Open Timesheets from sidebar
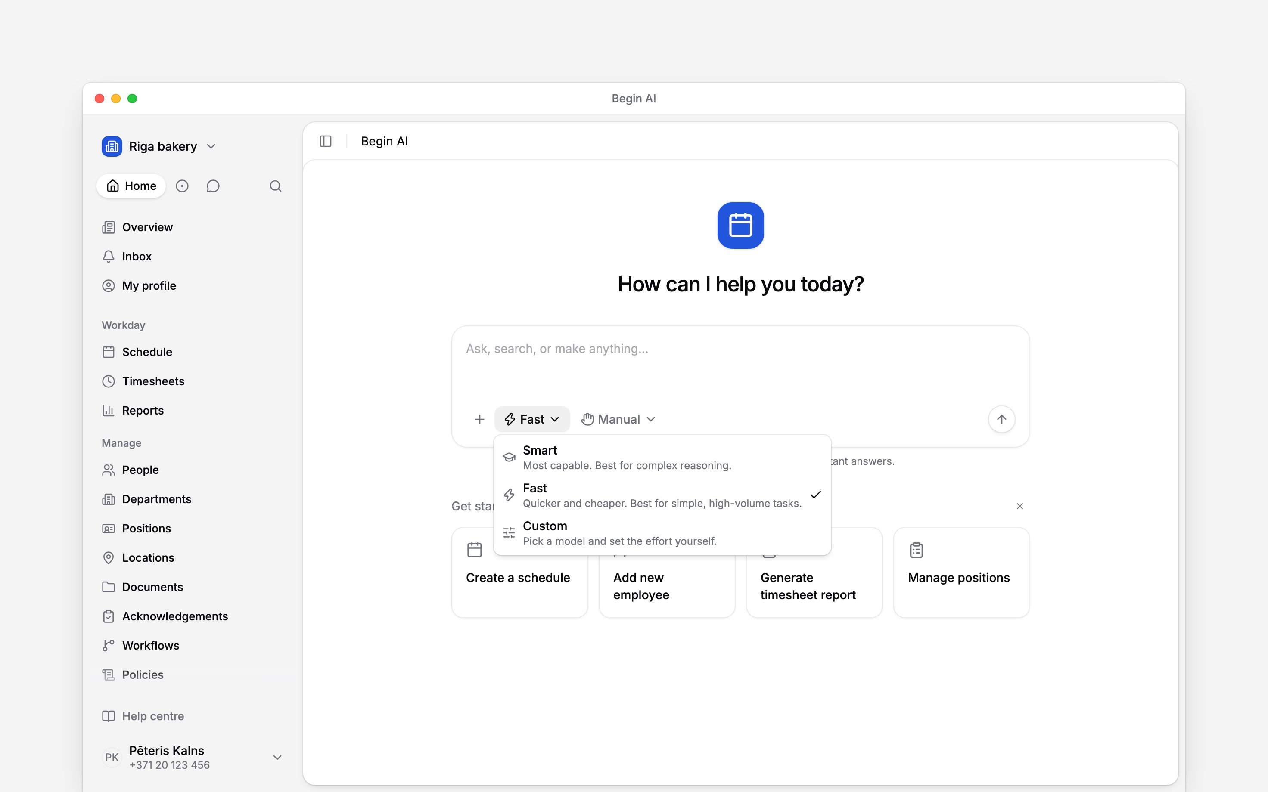Screen dimensions: 1268x792 pos(192,381)
